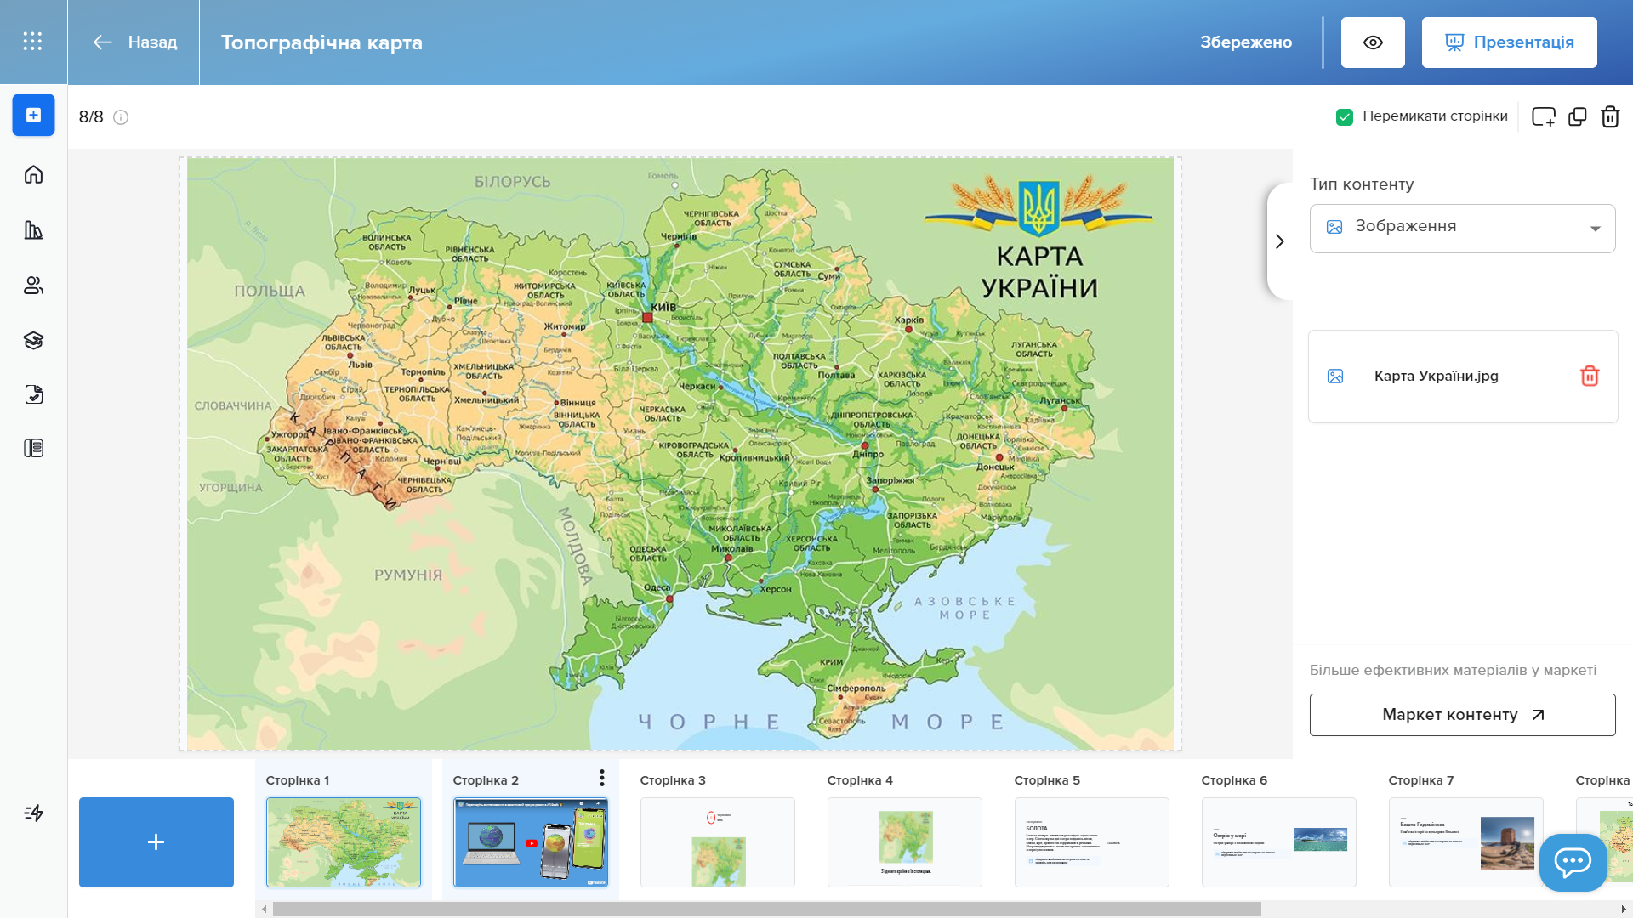
Task: Click the Назад back button
Action: [134, 42]
